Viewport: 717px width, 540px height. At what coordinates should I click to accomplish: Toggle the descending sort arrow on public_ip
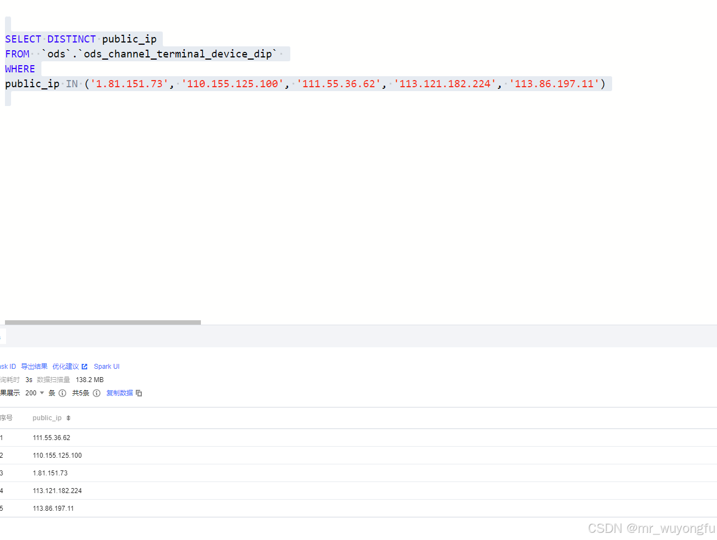coord(68,420)
